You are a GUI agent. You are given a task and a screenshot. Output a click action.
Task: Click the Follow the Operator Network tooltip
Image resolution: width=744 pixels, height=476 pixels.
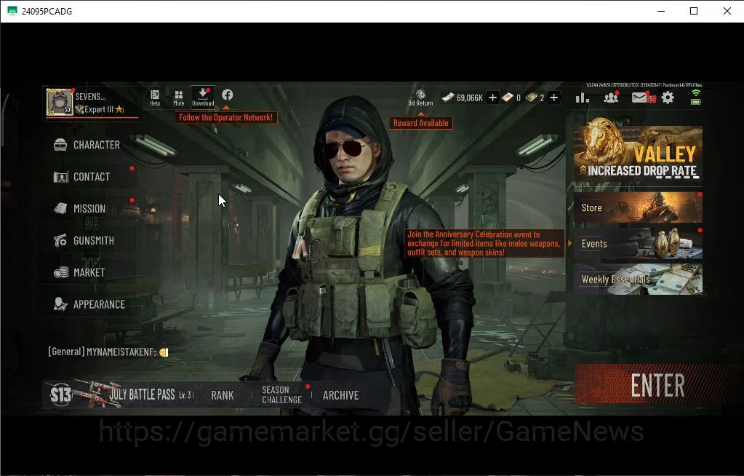click(x=226, y=117)
